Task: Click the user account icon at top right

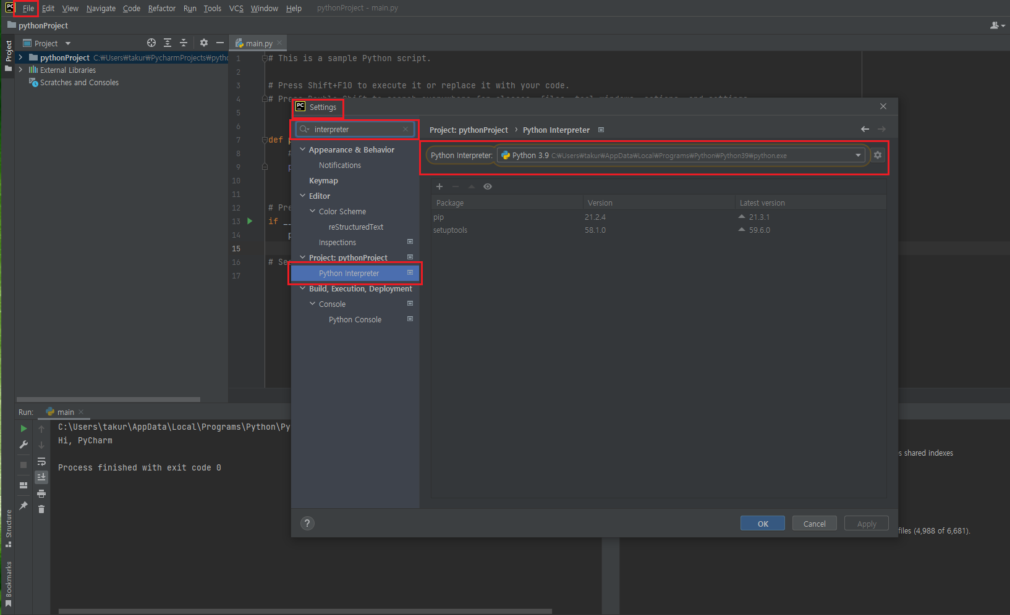Action: point(997,25)
